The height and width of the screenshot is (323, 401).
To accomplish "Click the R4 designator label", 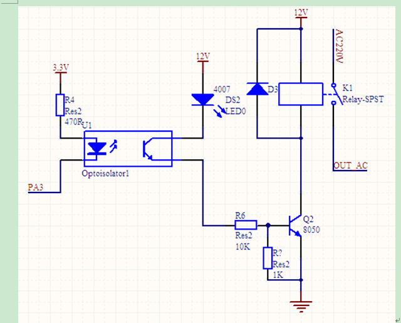I will 70,100.
